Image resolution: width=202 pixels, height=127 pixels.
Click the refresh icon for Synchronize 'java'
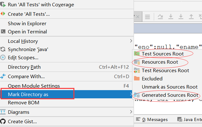(3, 49)
